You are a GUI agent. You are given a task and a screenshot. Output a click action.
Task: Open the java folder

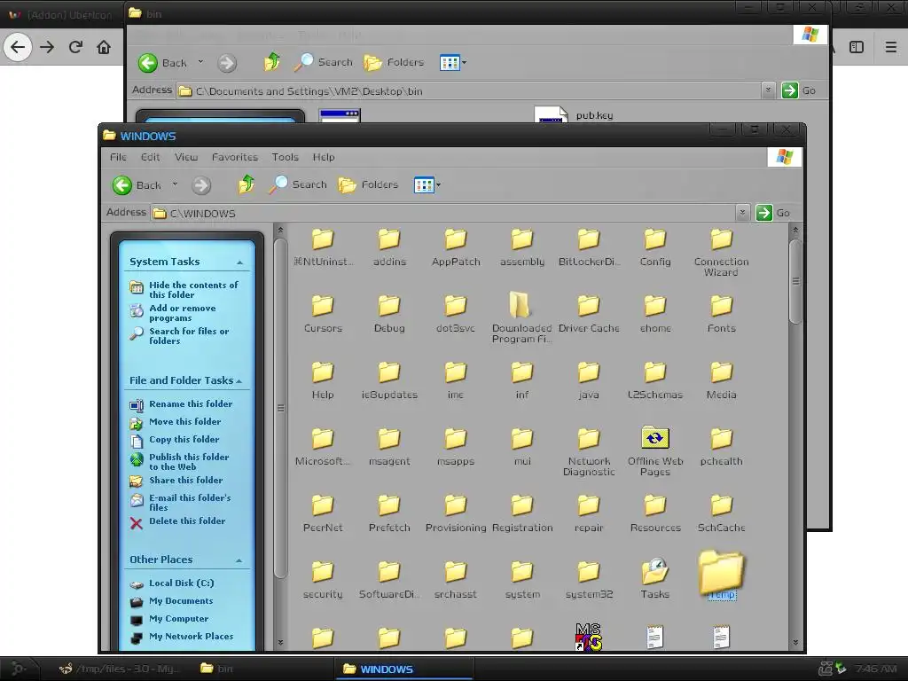tap(589, 380)
